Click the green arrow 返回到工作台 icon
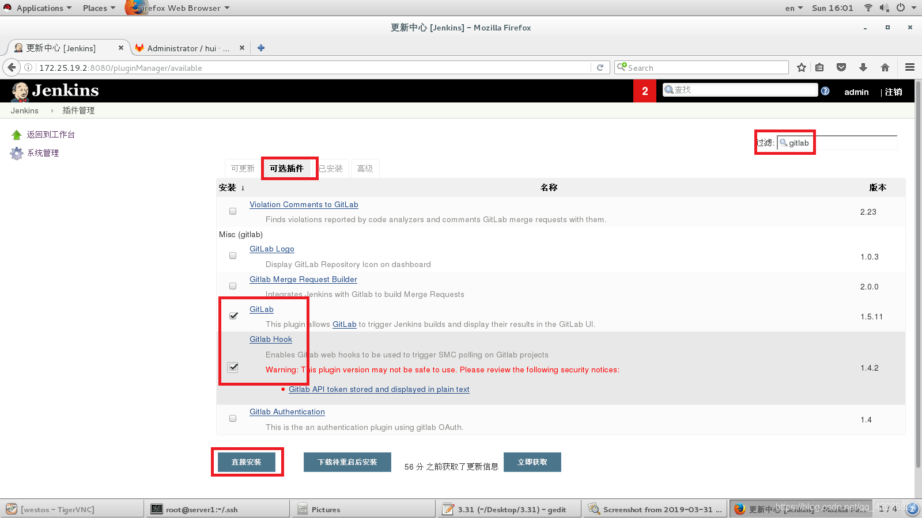This screenshot has height=518, width=922. pyautogui.click(x=16, y=135)
